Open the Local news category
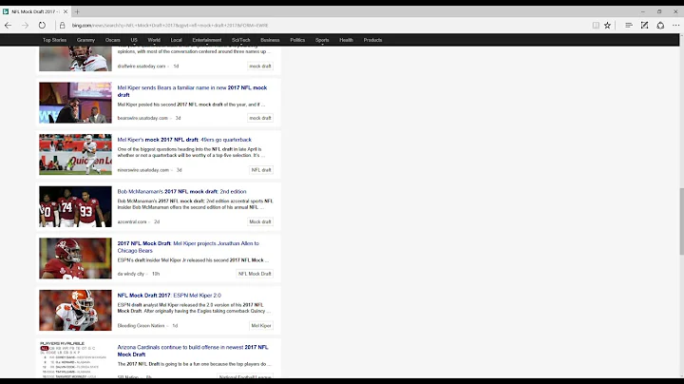 (x=177, y=40)
